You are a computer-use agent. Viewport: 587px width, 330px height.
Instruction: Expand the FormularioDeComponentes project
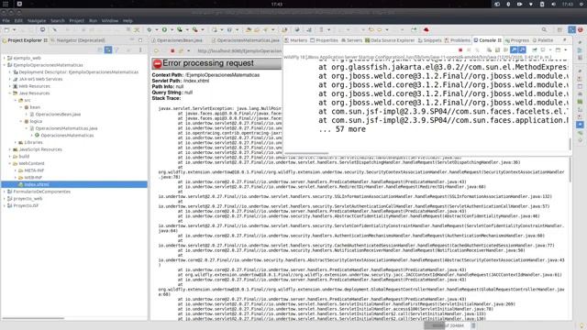tap(5, 192)
